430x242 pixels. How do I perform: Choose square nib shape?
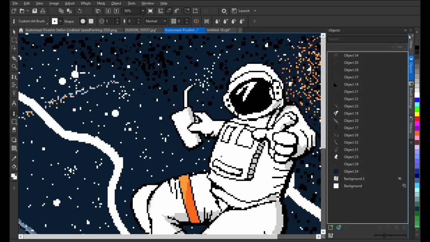[x=91, y=21]
